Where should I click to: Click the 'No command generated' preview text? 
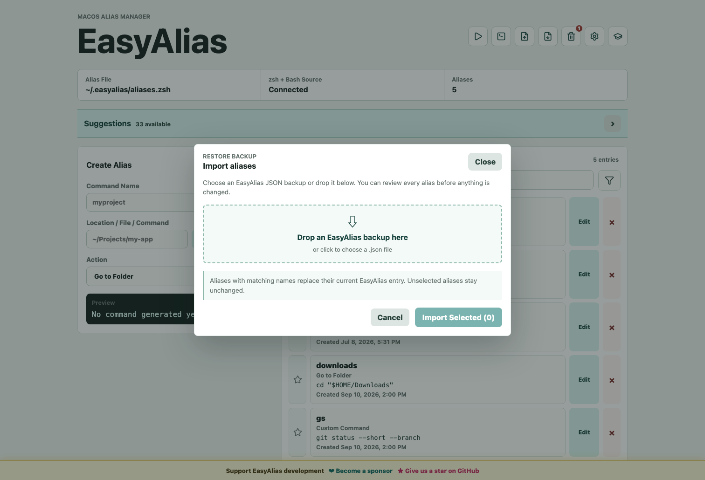pos(143,315)
